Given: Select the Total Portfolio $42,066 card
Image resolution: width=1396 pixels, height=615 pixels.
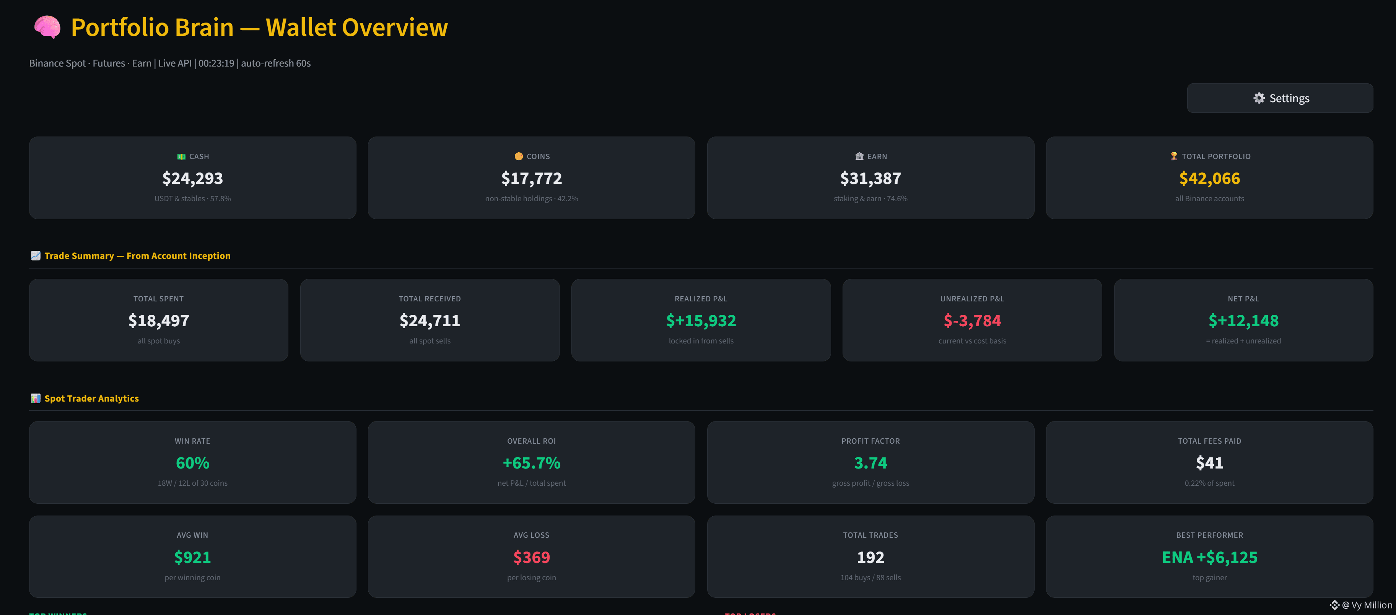Looking at the screenshot, I should coord(1209,178).
